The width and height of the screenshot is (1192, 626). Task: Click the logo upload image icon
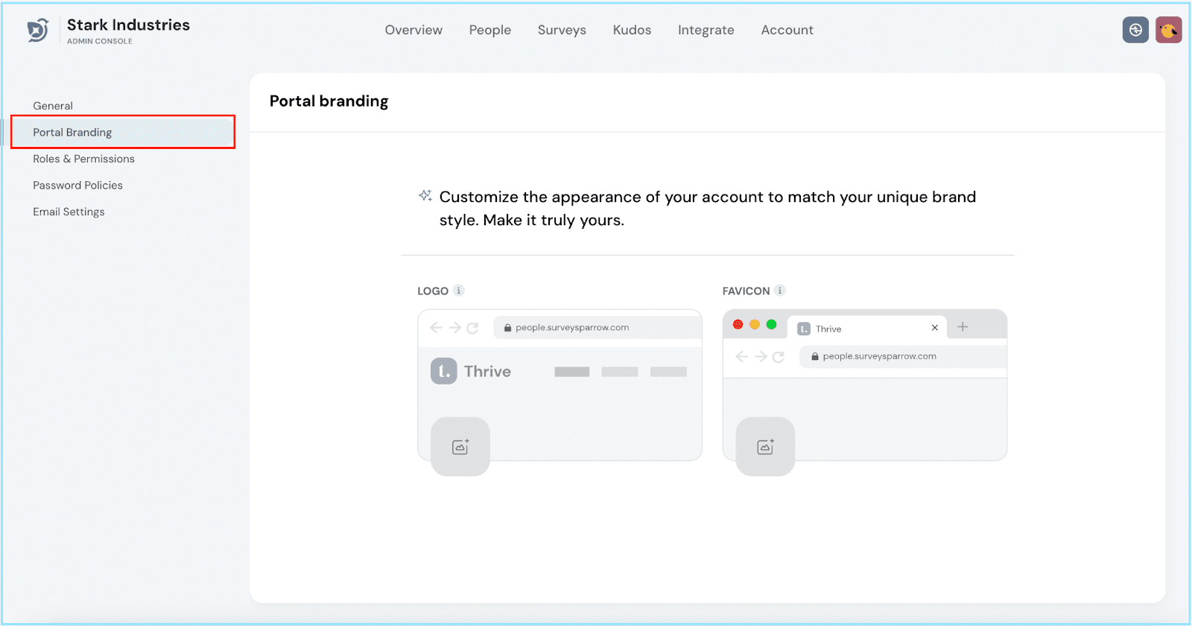tap(460, 446)
